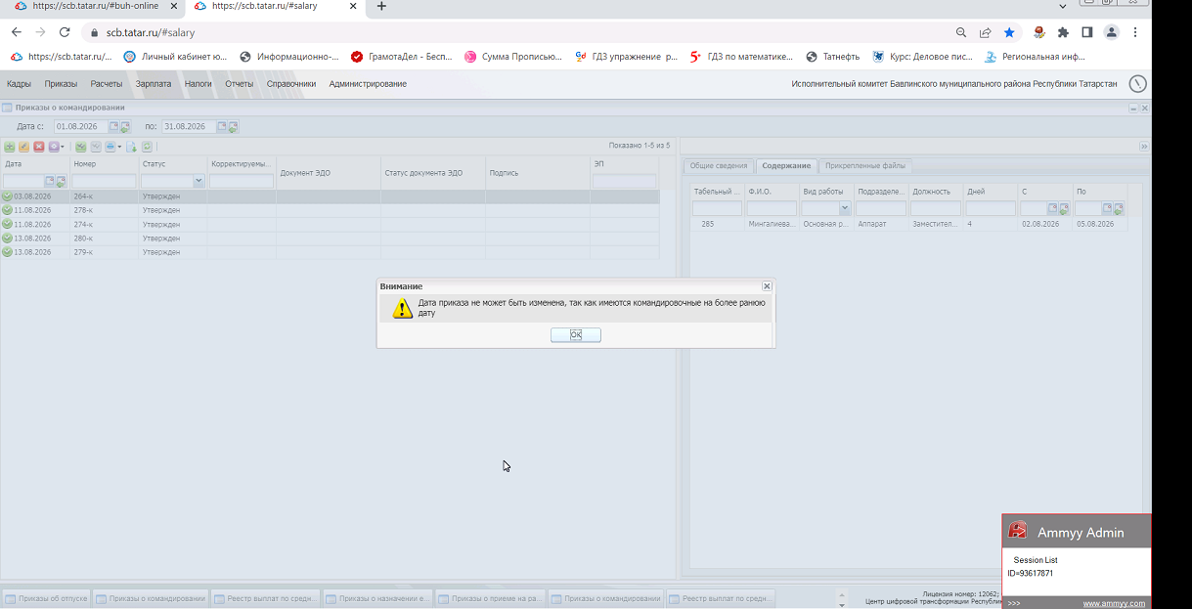Bookmark this page with the star icon

click(x=1009, y=32)
